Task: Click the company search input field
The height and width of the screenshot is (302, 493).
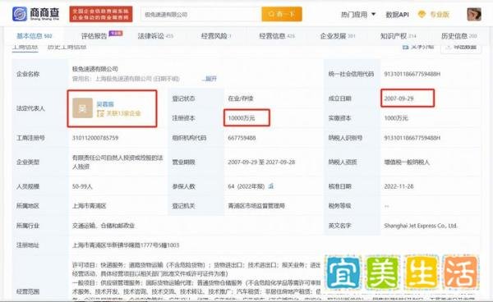Action: (x=201, y=15)
